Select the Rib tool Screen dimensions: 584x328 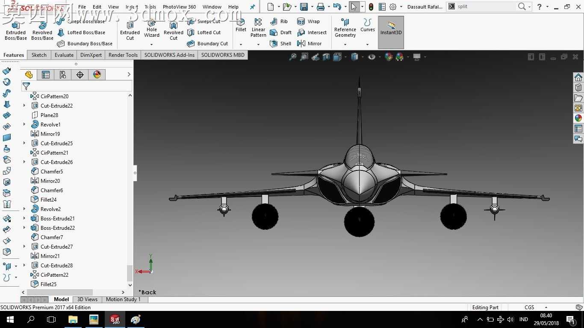coord(279,21)
